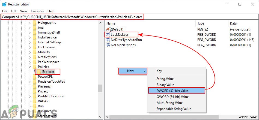Click the LockTaskbar DWORD value icon

pos(108,34)
